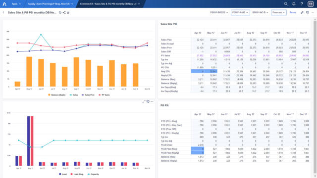Image resolution: width=317 pixels, height=178 pixels.
Task: Go back using the left arrow beside page title
Action: (x=3, y=12)
